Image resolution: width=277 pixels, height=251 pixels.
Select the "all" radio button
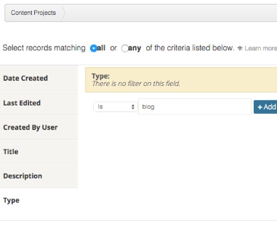coord(94,48)
